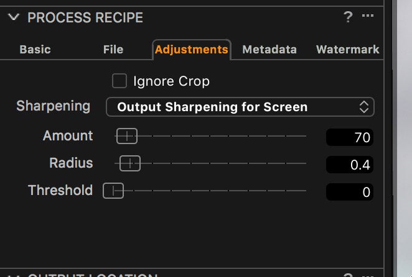
Task: Switch to the Basic tab
Action: point(35,49)
